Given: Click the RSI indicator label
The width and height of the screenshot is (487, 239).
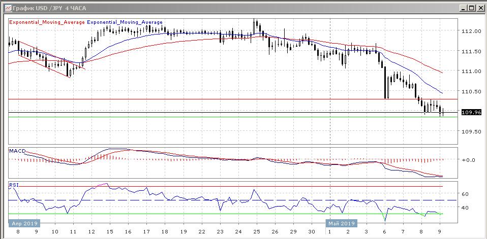Looking at the screenshot, I should click(14, 186).
